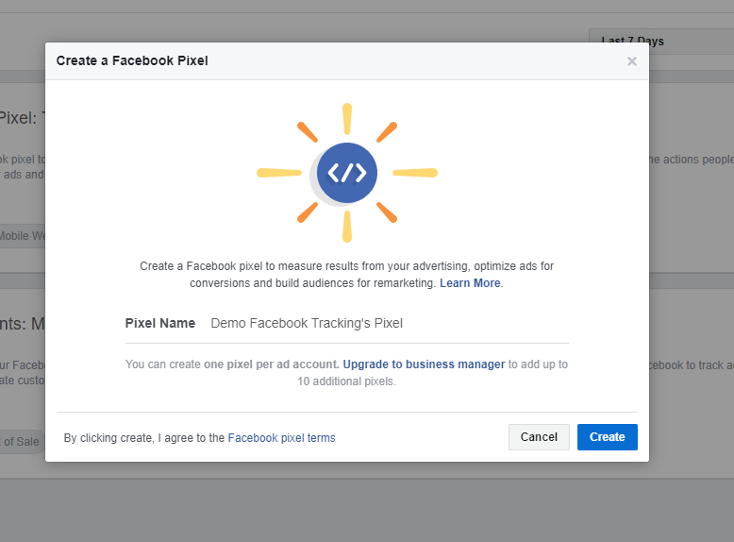Click the 'one pixel per ad account' text
Viewport: 734px width, 542px height.
(x=271, y=364)
